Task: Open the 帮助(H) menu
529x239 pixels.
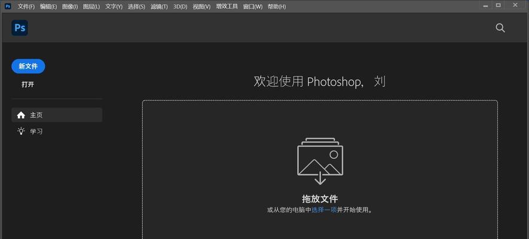Action: (277, 7)
